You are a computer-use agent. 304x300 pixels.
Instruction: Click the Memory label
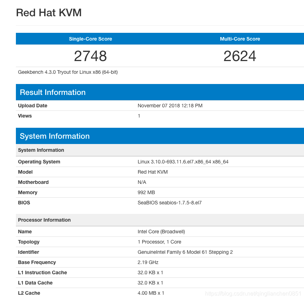coord(28,192)
